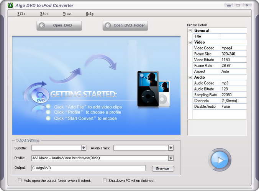This screenshot has height=191, width=259.
Task: Close the converter window
Action: pos(247,5)
